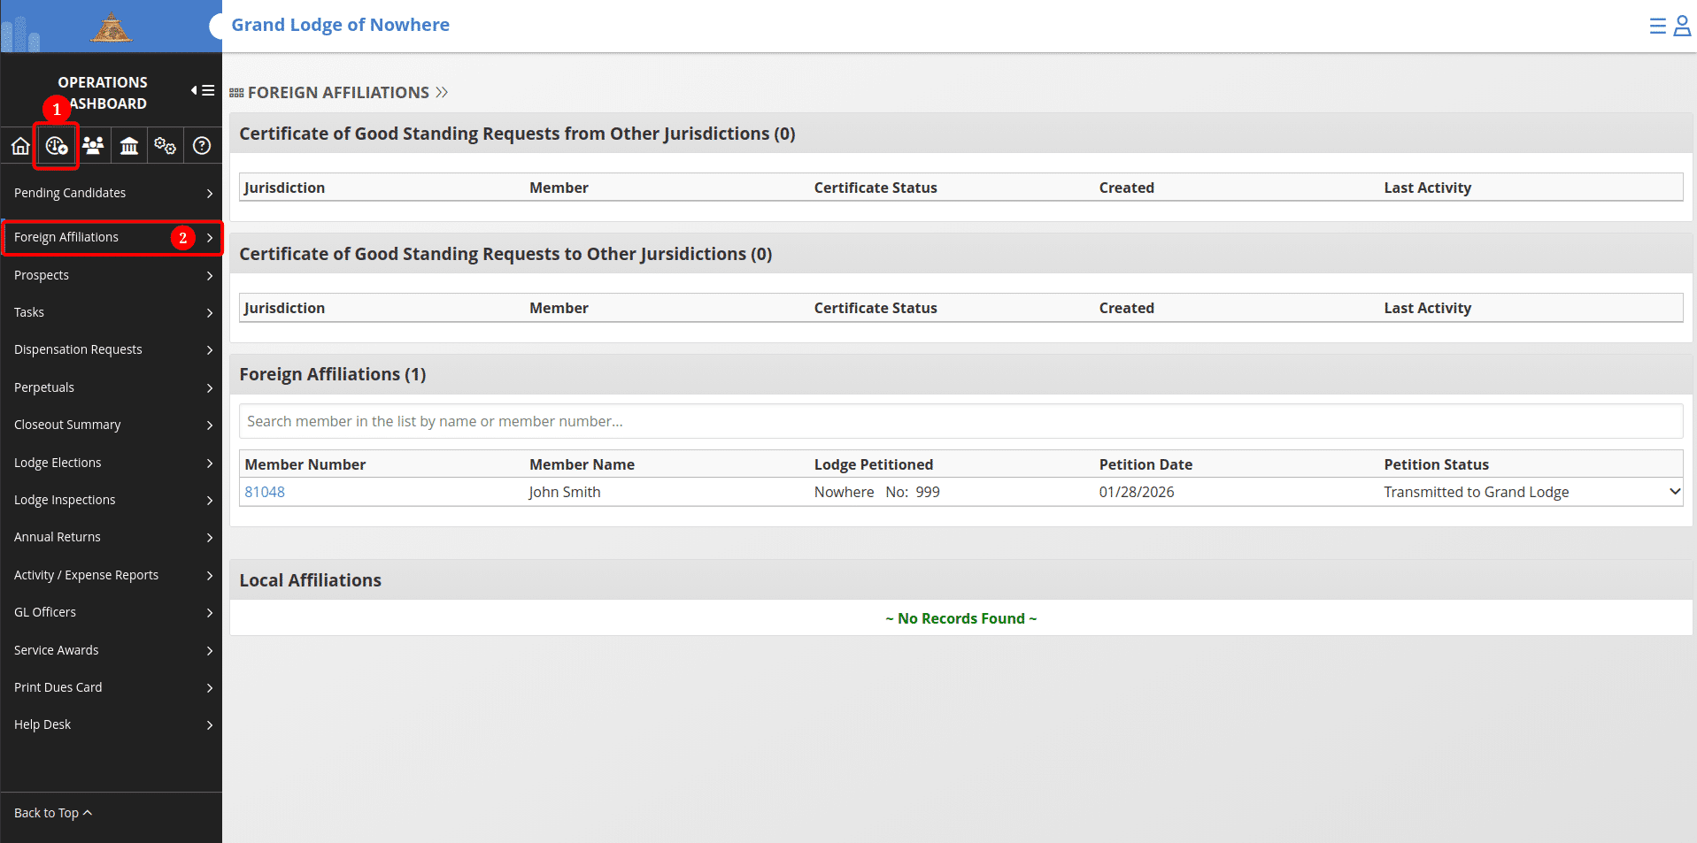Click 'Nowhere No: 999' lodge cell
This screenshot has width=1697, height=843.
click(x=877, y=492)
